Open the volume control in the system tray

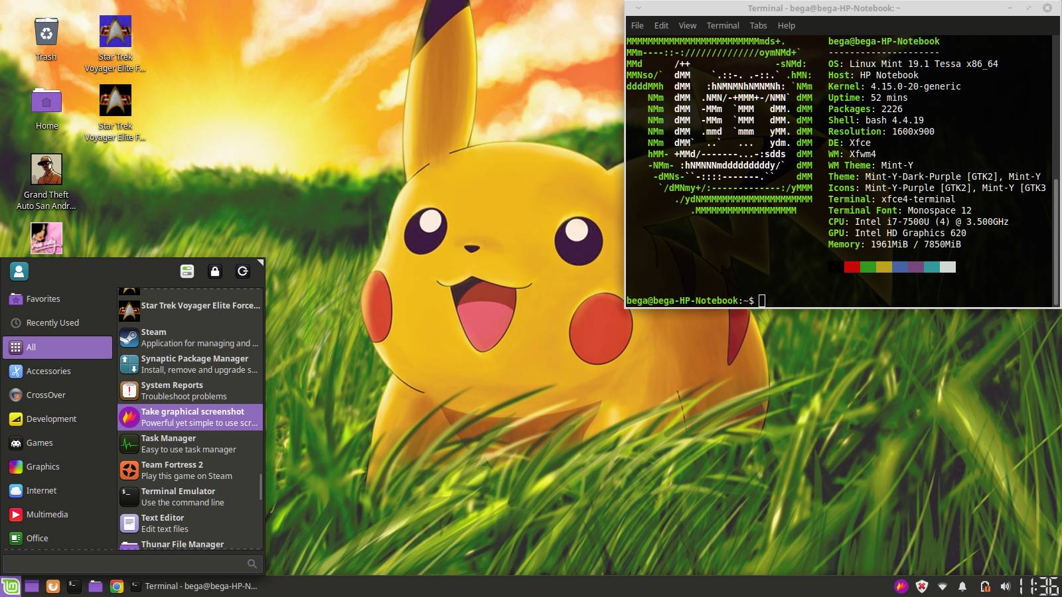(1004, 586)
